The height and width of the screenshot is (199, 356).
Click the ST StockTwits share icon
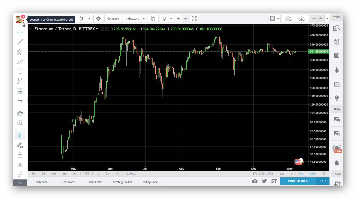[x=274, y=181]
